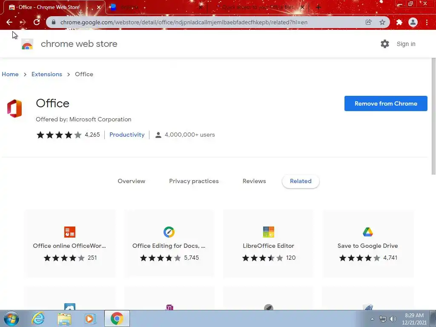Click Chrome icon in taskbar
Image resolution: width=436 pixels, height=327 pixels.
(117, 318)
